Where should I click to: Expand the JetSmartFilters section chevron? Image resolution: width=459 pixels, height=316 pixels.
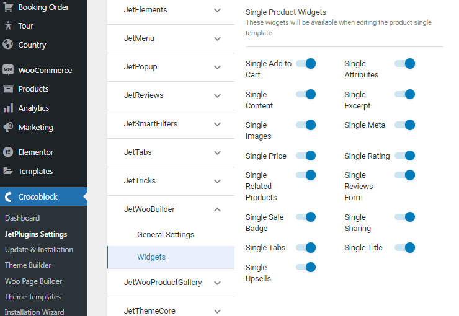tap(217, 125)
